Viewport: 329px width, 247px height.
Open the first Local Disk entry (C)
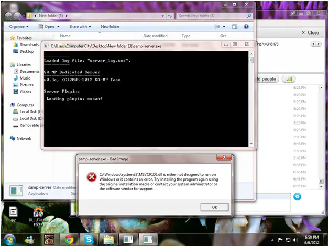click(27, 111)
